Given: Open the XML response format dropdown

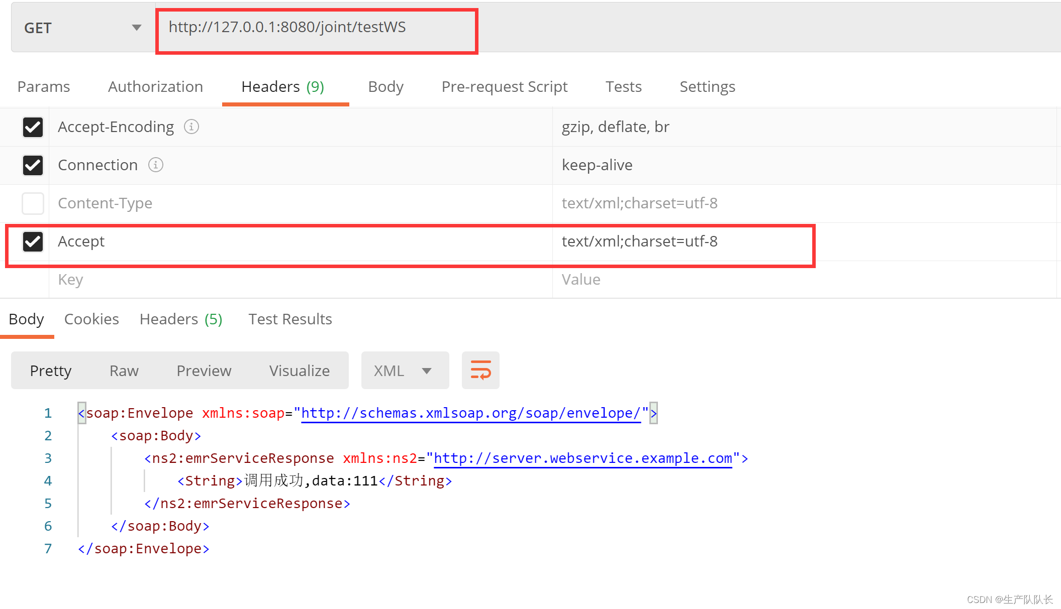Looking at the screenshot, I should pyautogui.click(x=405, y=370).
